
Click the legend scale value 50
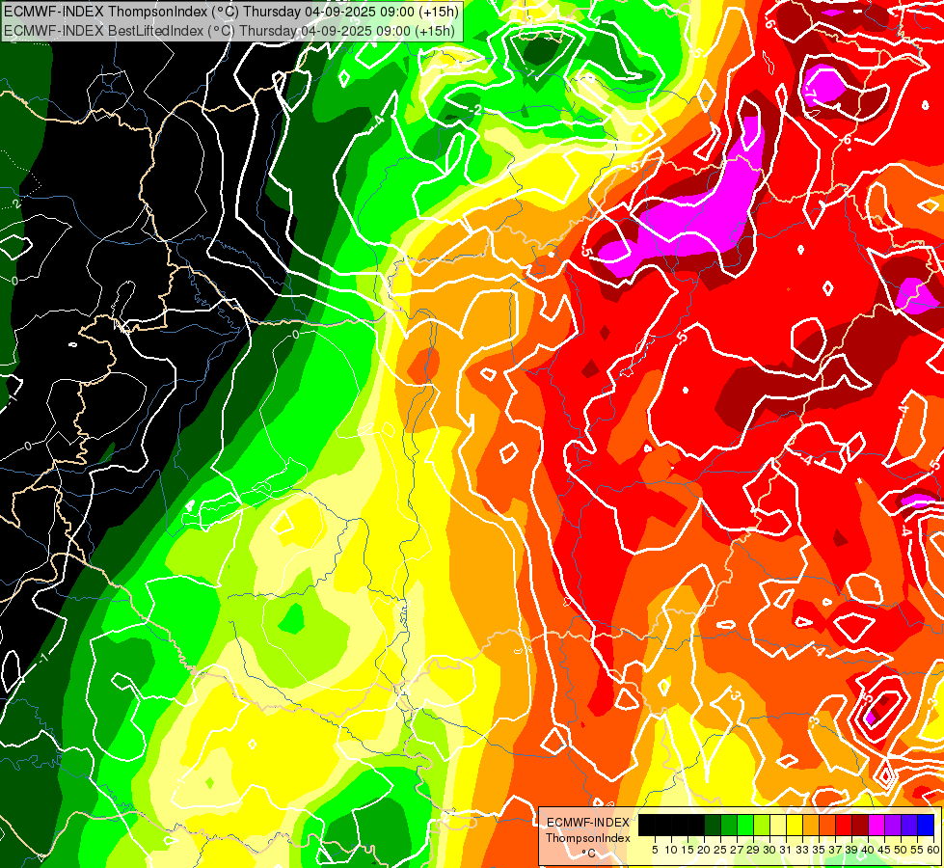[902, 850]
